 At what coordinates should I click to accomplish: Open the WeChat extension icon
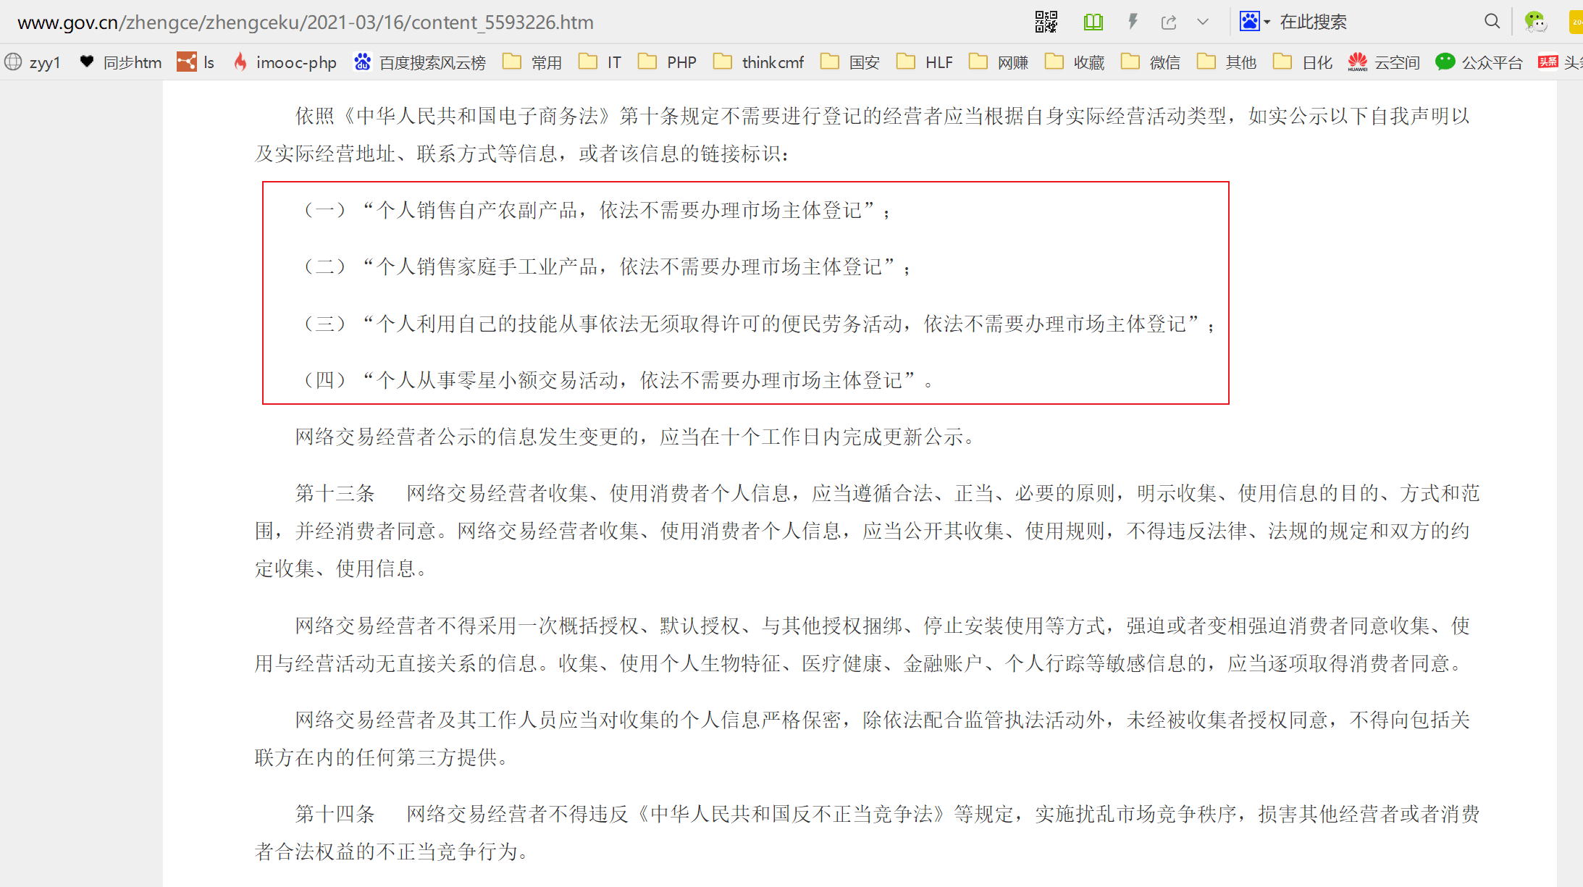pyautogui.click(x=1534, y=22)
